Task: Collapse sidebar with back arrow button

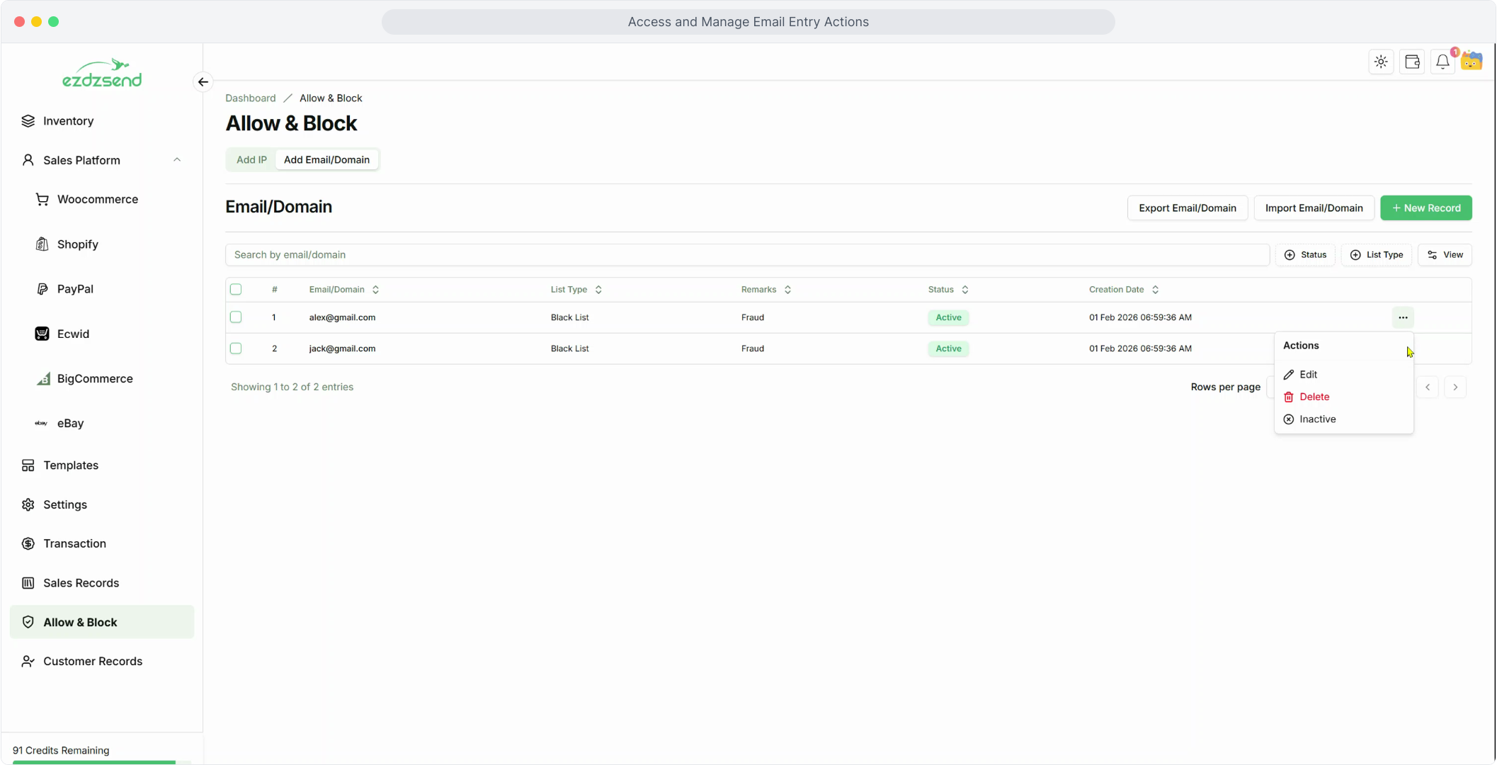Action: click(203, 82)
